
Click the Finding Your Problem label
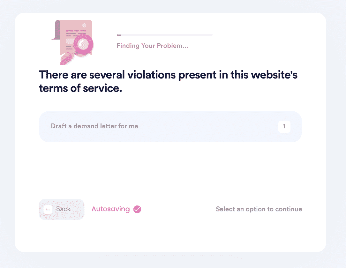[x=153, y=46]
